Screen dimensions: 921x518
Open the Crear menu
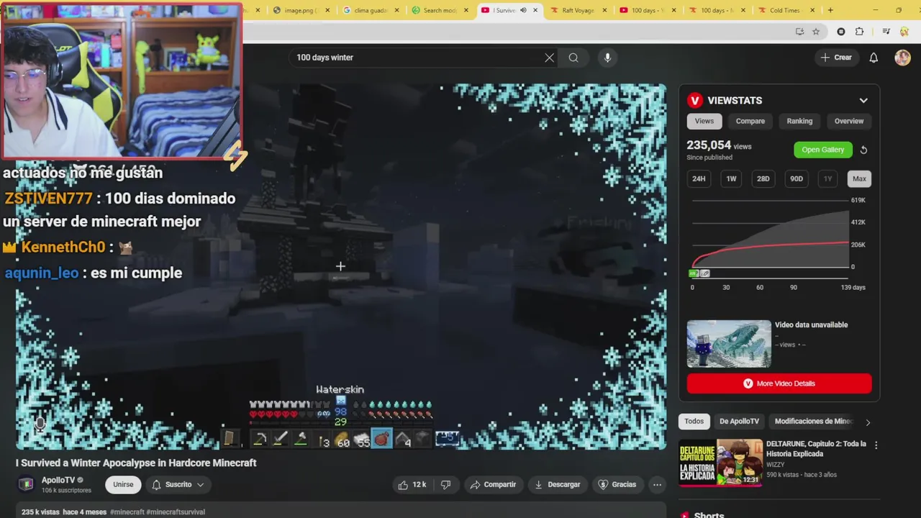836,58
